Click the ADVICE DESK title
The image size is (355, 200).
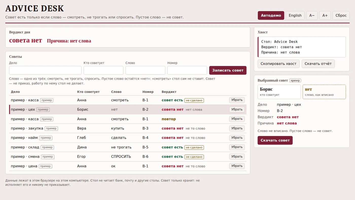pyautogui.click(x=34, y=8)
